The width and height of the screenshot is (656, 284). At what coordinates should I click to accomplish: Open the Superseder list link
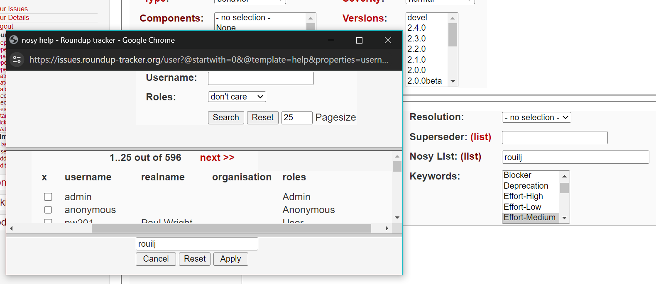[480, 137]
